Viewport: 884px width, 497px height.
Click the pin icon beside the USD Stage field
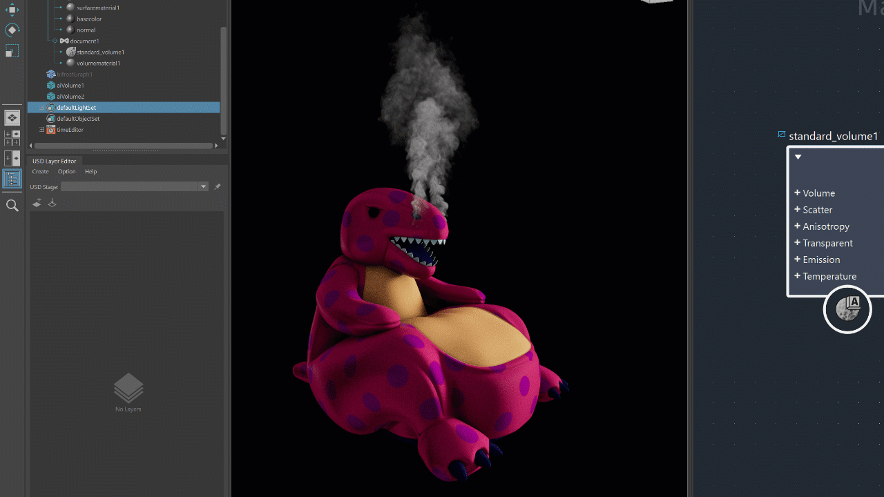click(x=218, y=186)
